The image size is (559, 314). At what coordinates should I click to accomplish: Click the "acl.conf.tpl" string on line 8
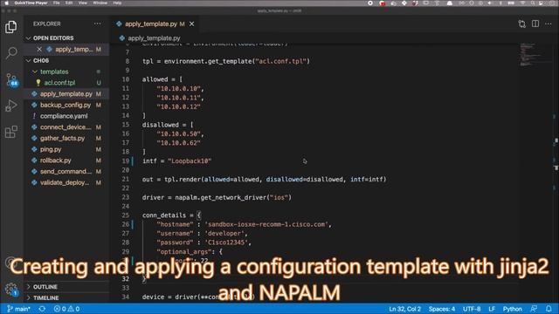[x=281, y=61]
